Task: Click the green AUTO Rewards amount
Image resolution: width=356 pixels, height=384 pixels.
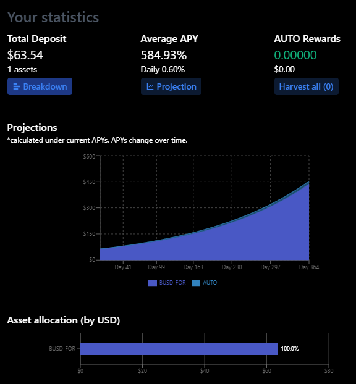Action: (295, 55)
